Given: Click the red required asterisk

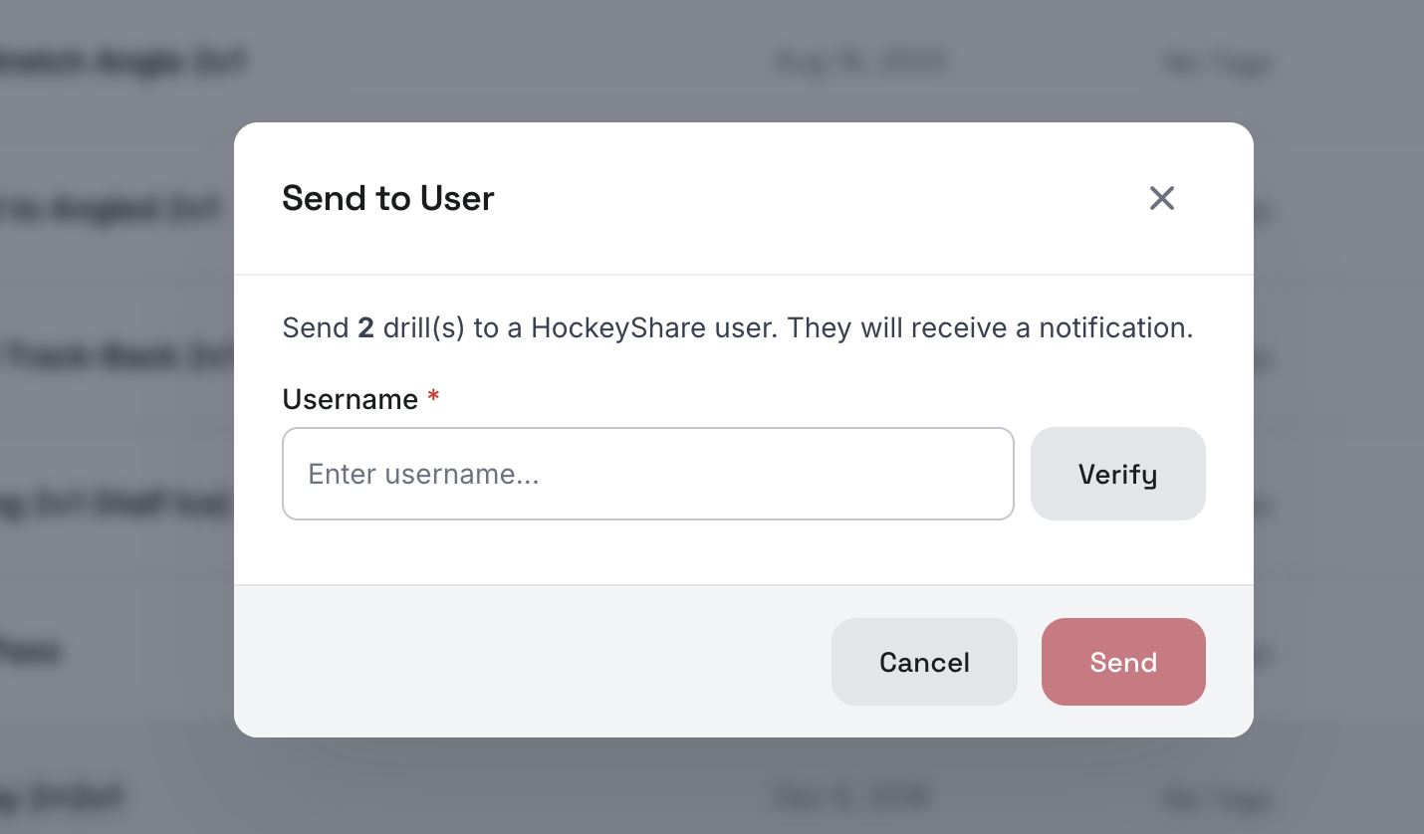Looking at the screenshot, I should [433, 397].
